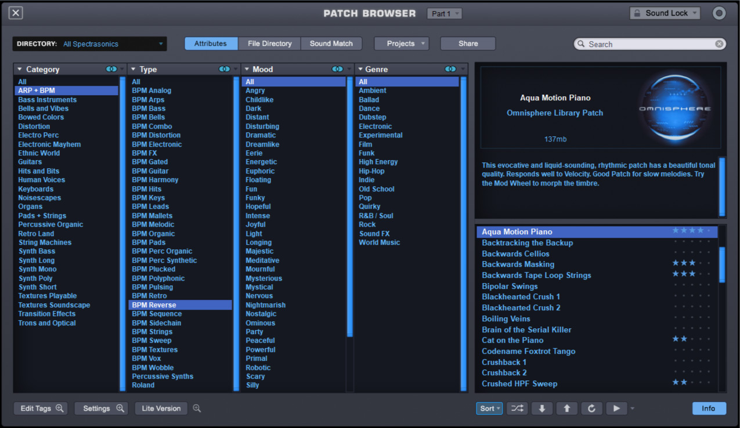The height and width of the screenshot is (428, 740).
Task: Click the Info button
Action: pyautogui.click(x=709, y=408)
